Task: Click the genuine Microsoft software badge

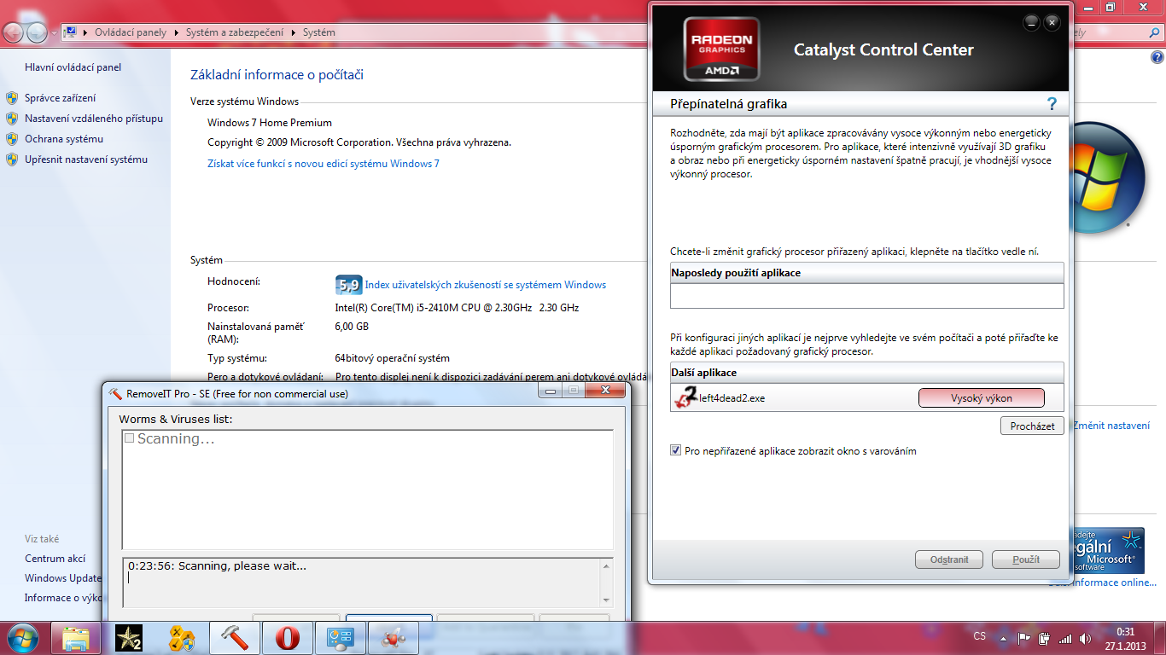Action: 1108,550
